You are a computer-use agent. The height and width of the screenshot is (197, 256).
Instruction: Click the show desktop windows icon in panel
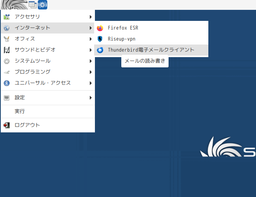33,5
